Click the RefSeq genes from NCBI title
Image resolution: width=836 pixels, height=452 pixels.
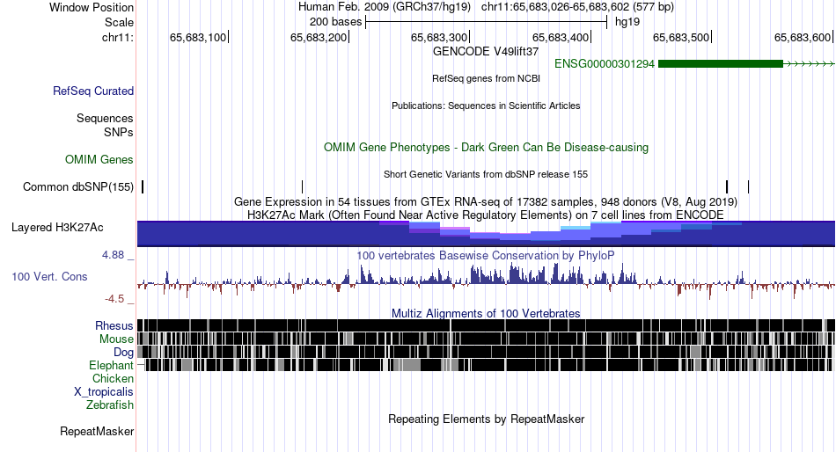pyautogui.click(x=486, y=78)
